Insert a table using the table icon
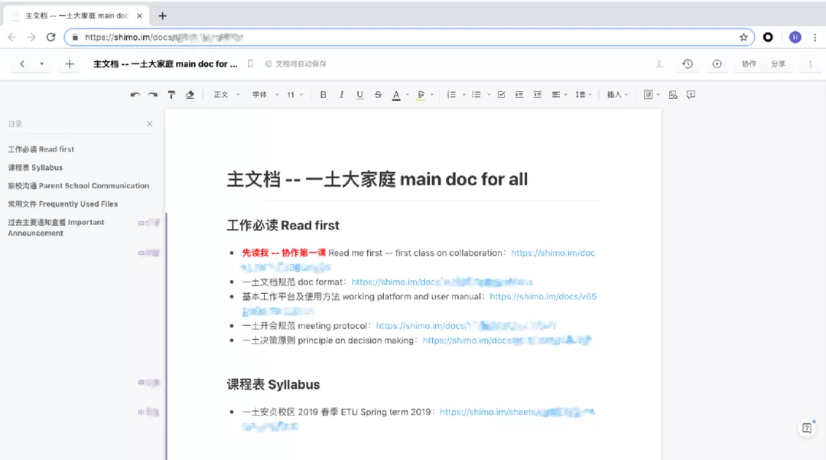The width and height of the screenshot is (826, 460). coord(648,94)
